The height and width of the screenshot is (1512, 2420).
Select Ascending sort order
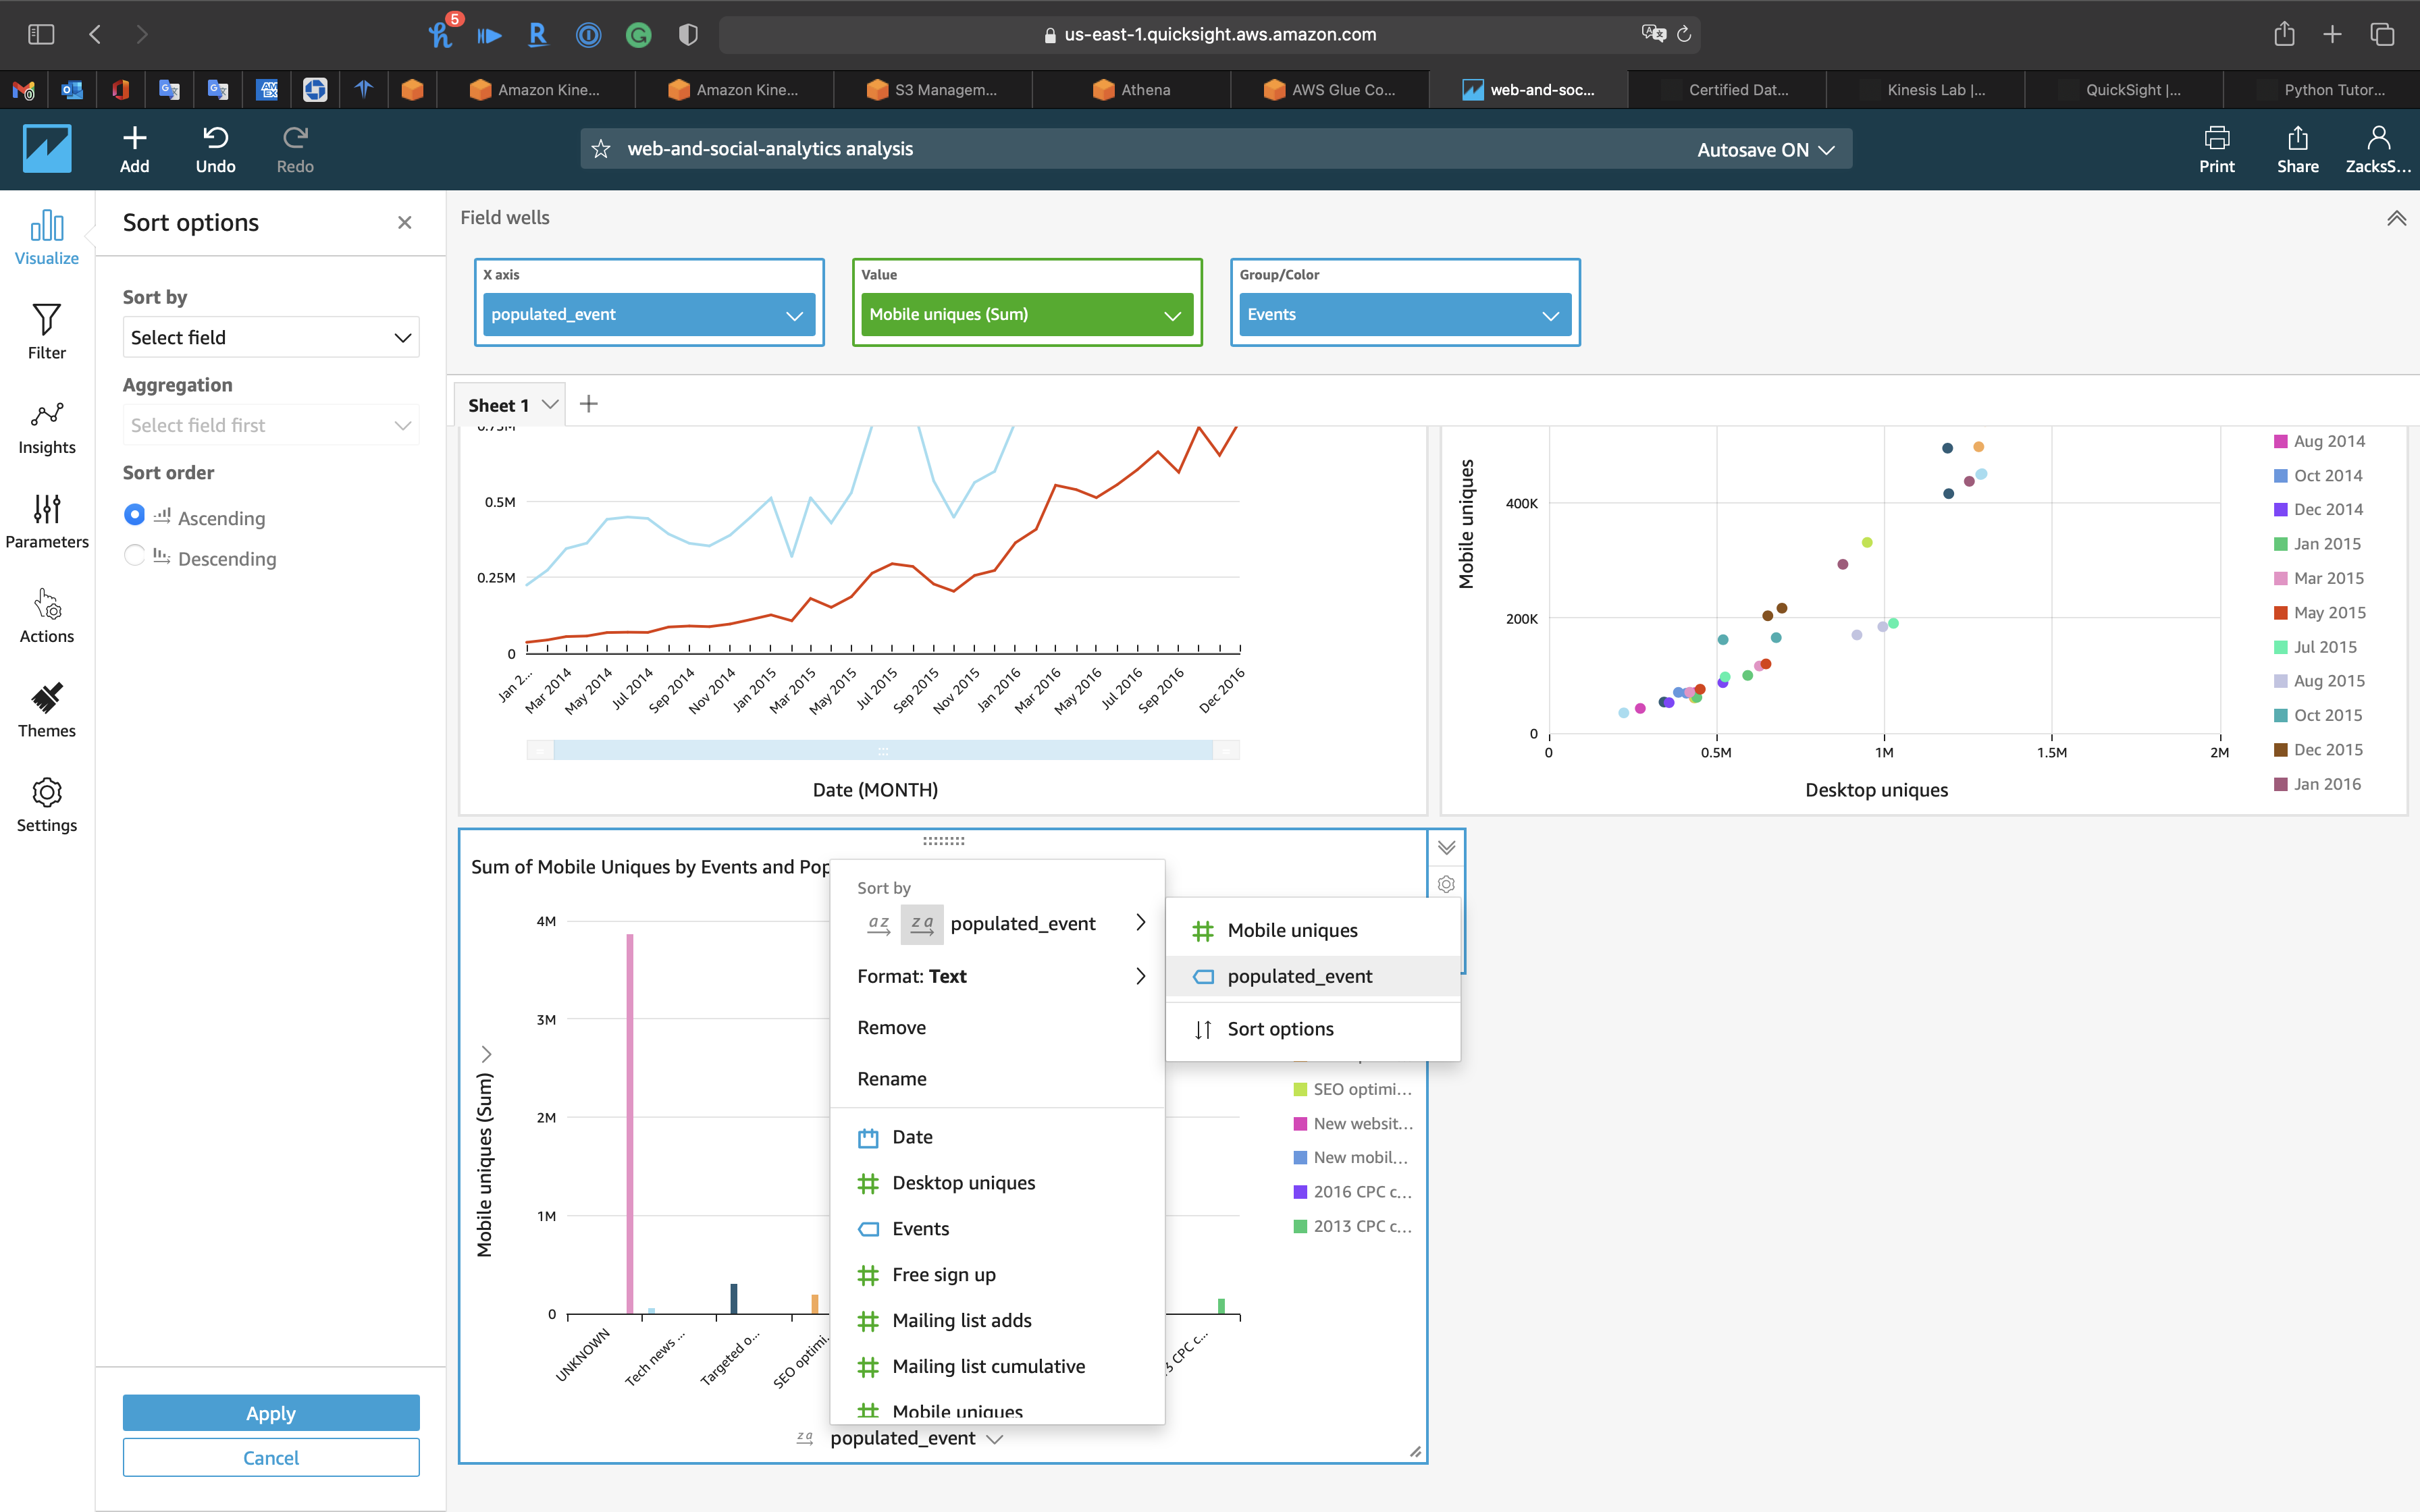[134, 515]
